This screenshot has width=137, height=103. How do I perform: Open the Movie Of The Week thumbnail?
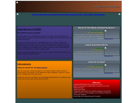pyautogui.click(x=112, y=34)
